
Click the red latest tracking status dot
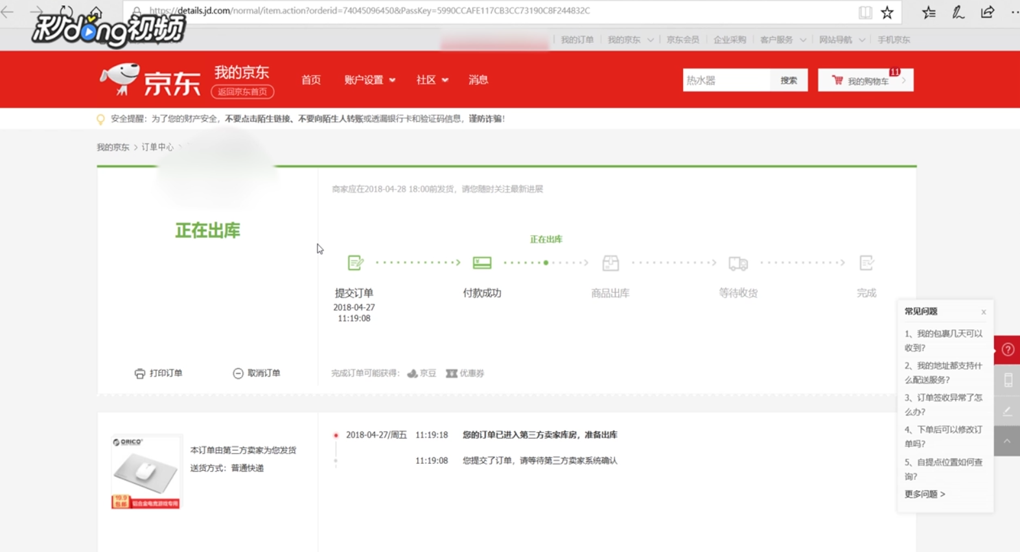[336, 435]
